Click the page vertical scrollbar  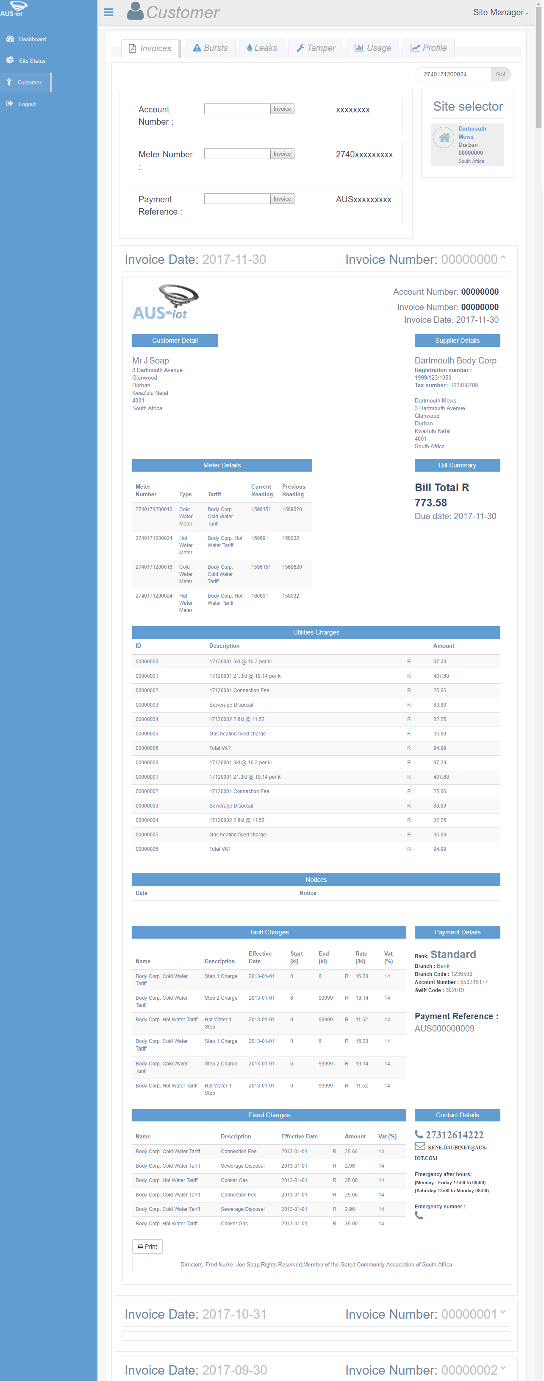tap(538, 75)
